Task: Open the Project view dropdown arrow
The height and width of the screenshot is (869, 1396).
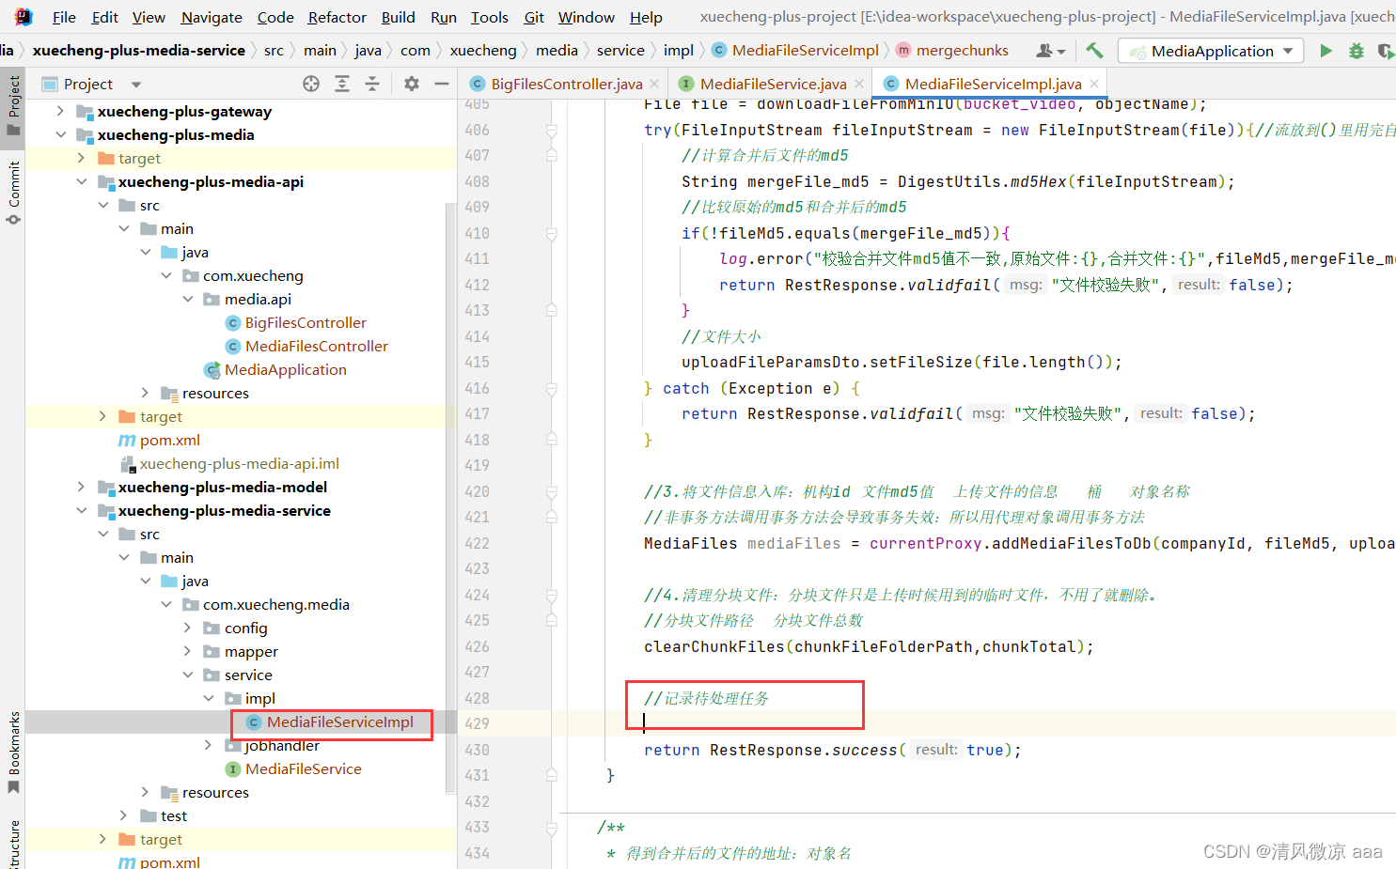Action: 136,85
